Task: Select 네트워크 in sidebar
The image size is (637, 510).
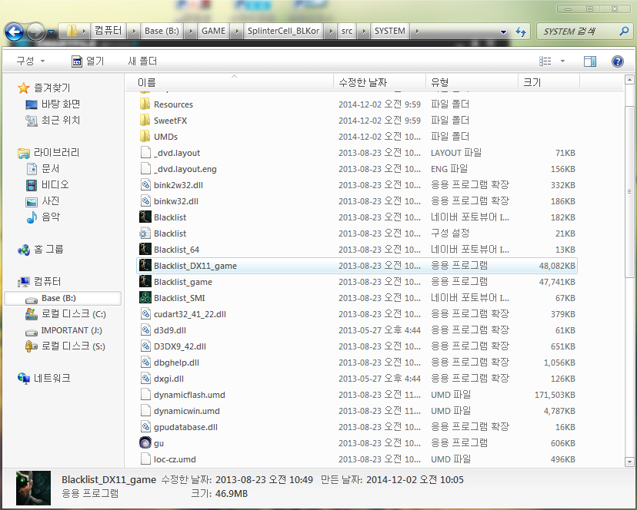Action: [x=44, y=378]
